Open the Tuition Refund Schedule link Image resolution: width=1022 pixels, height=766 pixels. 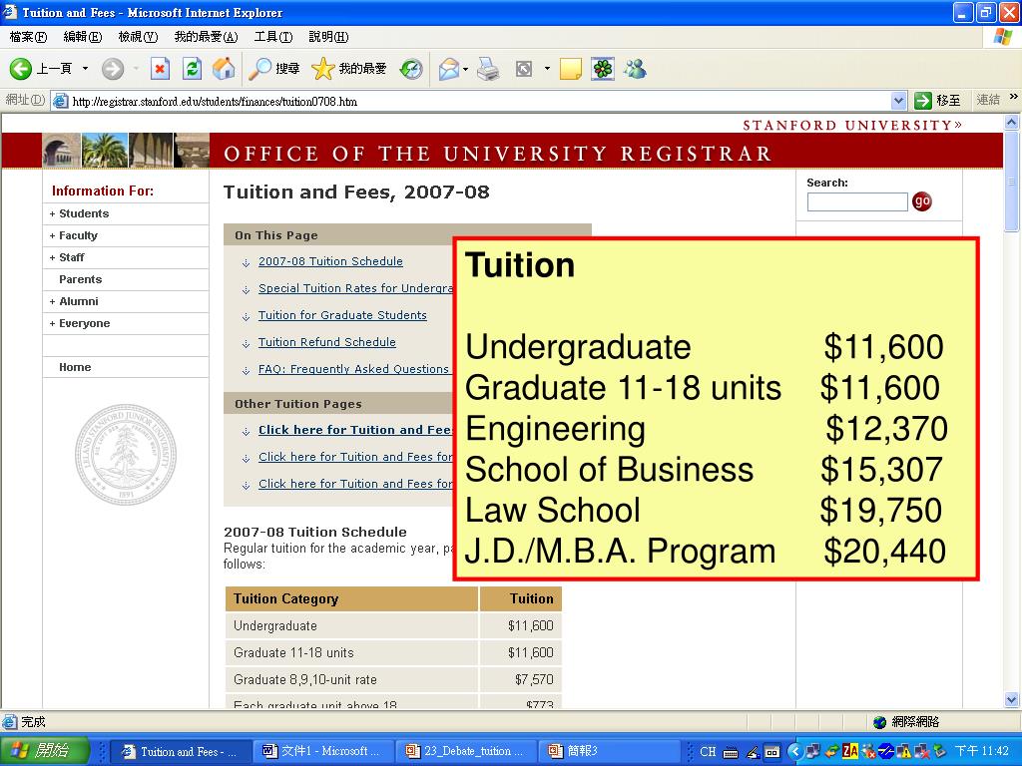coord(326,342)
